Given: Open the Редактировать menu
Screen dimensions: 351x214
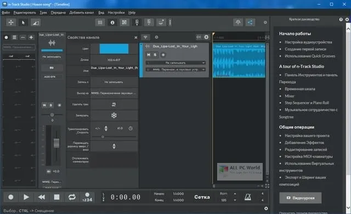Looking at the screenshot, I should 25,13.
